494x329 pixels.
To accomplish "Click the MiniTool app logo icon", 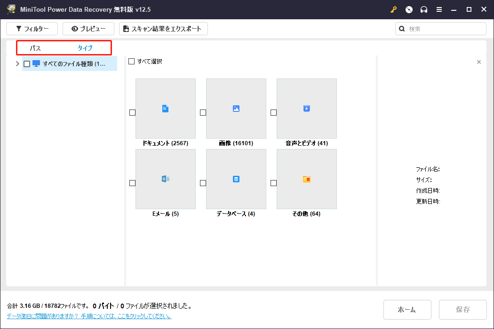I will 11,9.
